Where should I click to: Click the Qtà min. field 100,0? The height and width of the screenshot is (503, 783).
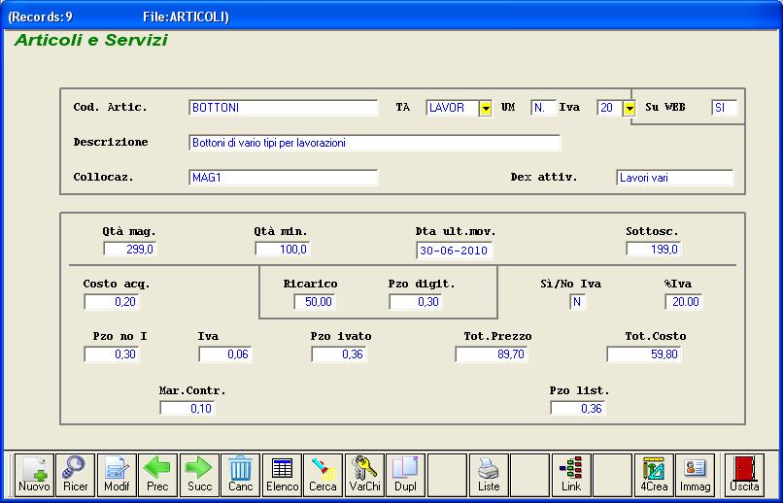[282, 249]
